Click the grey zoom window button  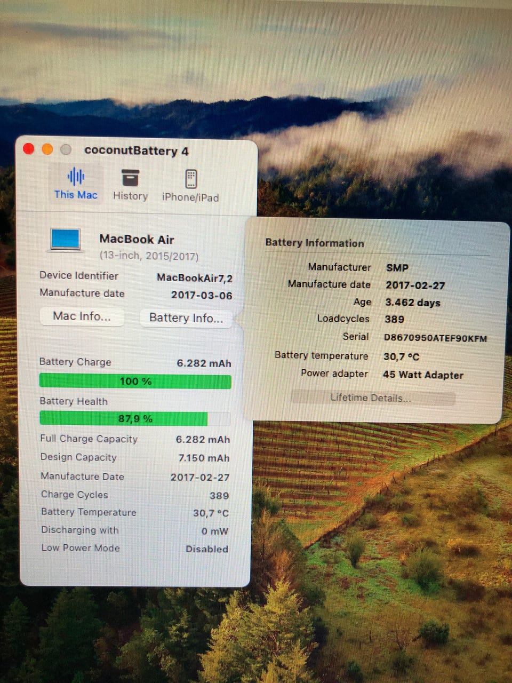pos(66,150)
